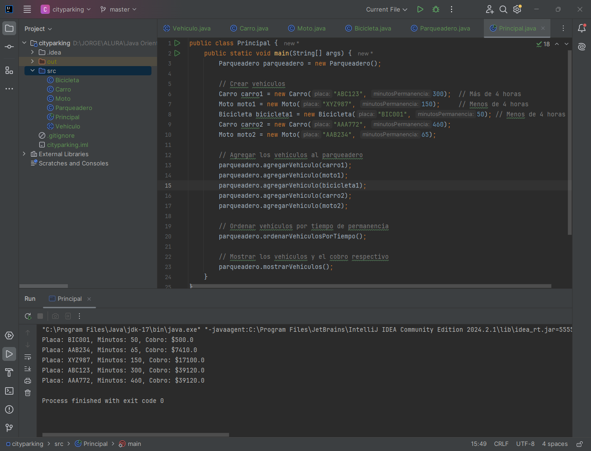
Task: Clear all console output
Action: [28, 393]
